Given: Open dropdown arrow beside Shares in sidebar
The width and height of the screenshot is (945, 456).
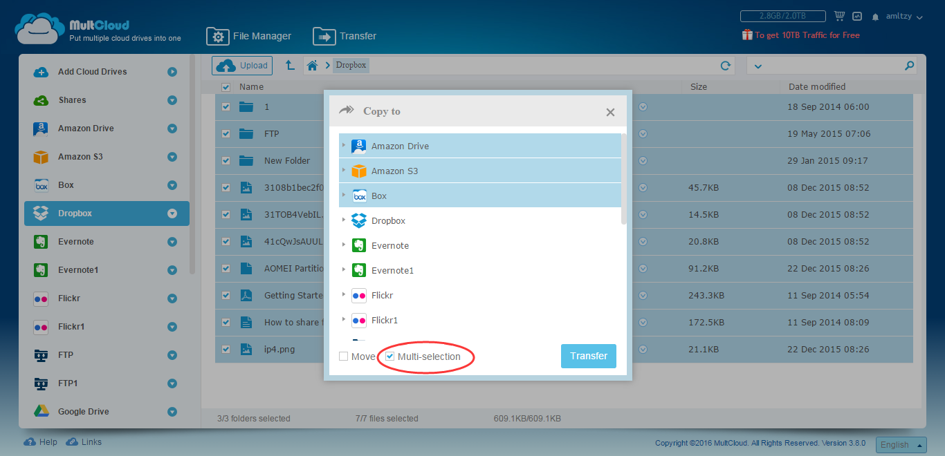Looking at the screenshot, I should point(172,100).
